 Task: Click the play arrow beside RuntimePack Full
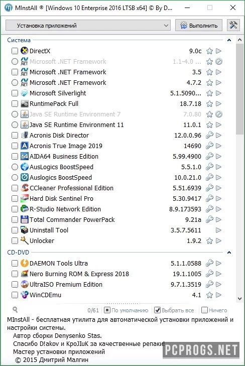click(x=218, y=103)
